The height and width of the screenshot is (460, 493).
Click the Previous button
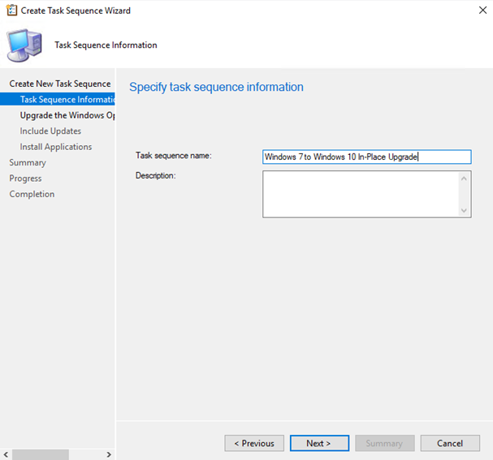pyautogui.click(x=254, y=443)
